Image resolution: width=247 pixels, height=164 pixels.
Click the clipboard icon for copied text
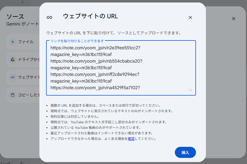(x=13, y=95)
